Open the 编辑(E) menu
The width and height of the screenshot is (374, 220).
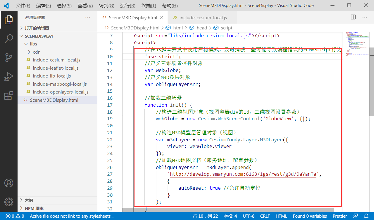pyautogui.click(x=44, y=6)
